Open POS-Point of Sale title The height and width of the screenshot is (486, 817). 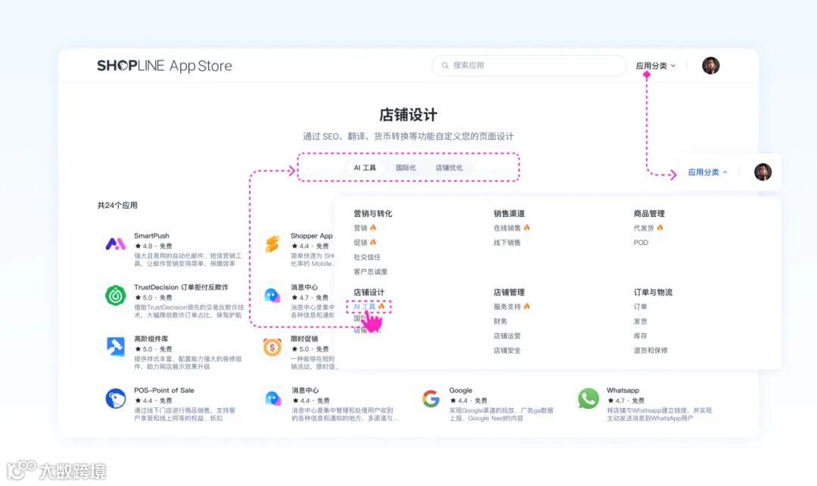tap(163, 390)
